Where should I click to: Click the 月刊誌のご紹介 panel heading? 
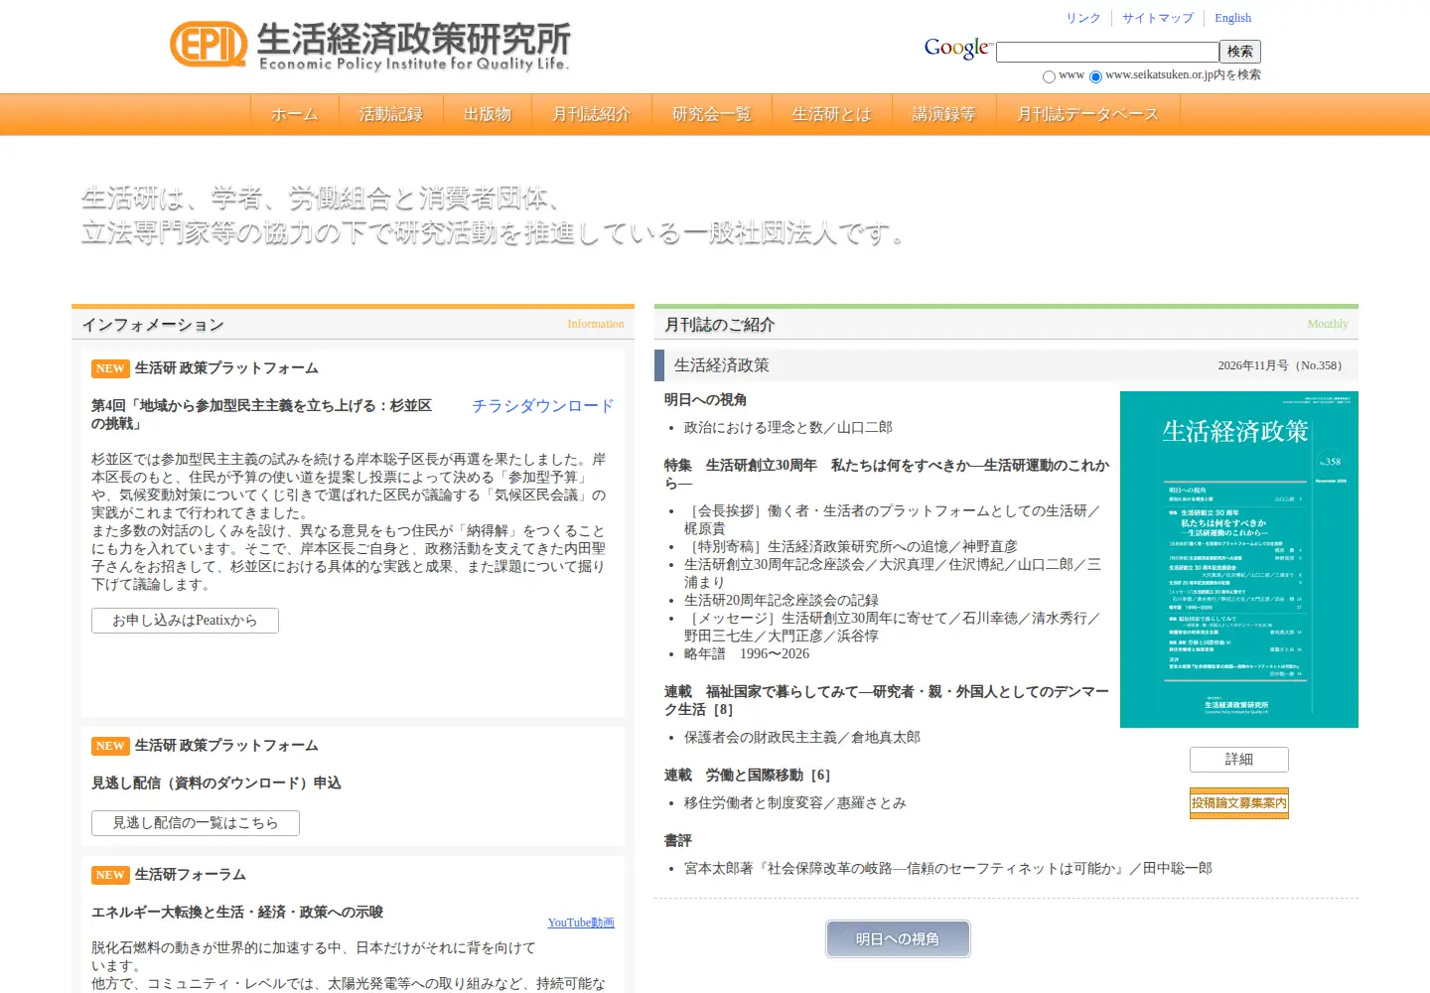click(720, 325)
